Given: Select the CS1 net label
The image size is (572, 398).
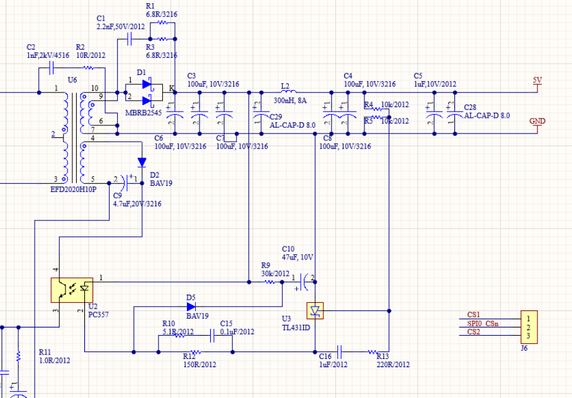Looking at the screenshot, I should pos(473,314).
